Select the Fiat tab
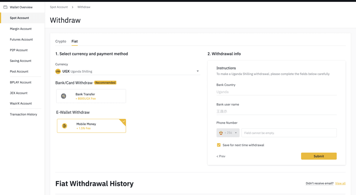Screen dimensions: 356x195 75,41
